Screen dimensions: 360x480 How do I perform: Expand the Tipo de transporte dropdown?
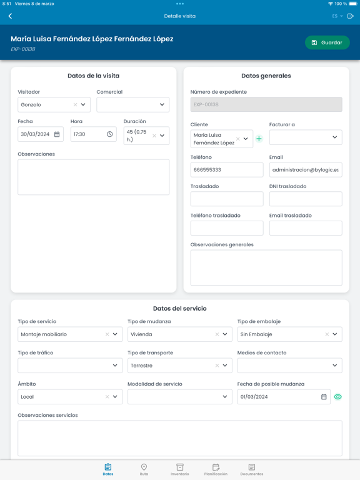(225, 366)
